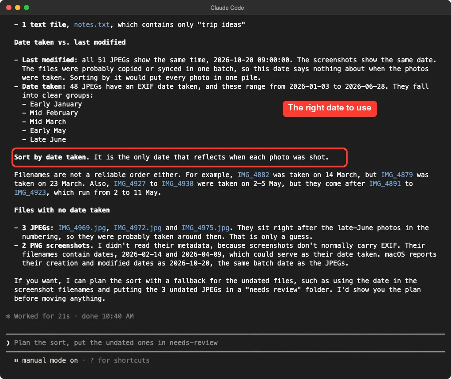Open the IMG_4879 link
Screen dimensions: 451x379
[397, 175]
